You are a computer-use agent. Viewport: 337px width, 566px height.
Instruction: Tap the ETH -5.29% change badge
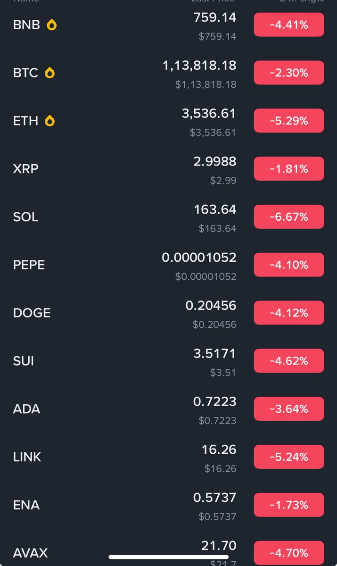[x=289, y=121]
